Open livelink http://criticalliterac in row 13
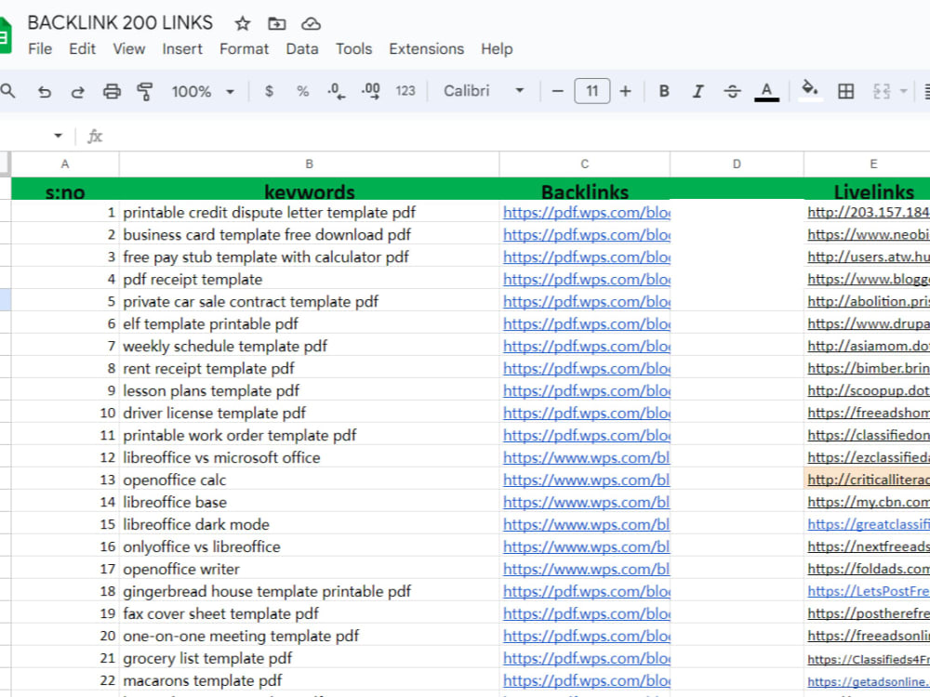930x697 pixels. [x=869, y=480]
